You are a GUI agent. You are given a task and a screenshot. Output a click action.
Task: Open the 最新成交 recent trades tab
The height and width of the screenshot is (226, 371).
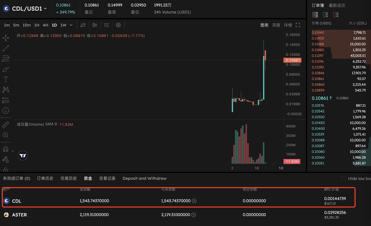pos(337,5)
